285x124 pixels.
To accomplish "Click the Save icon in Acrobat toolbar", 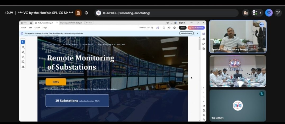I will tap(164, 28).
